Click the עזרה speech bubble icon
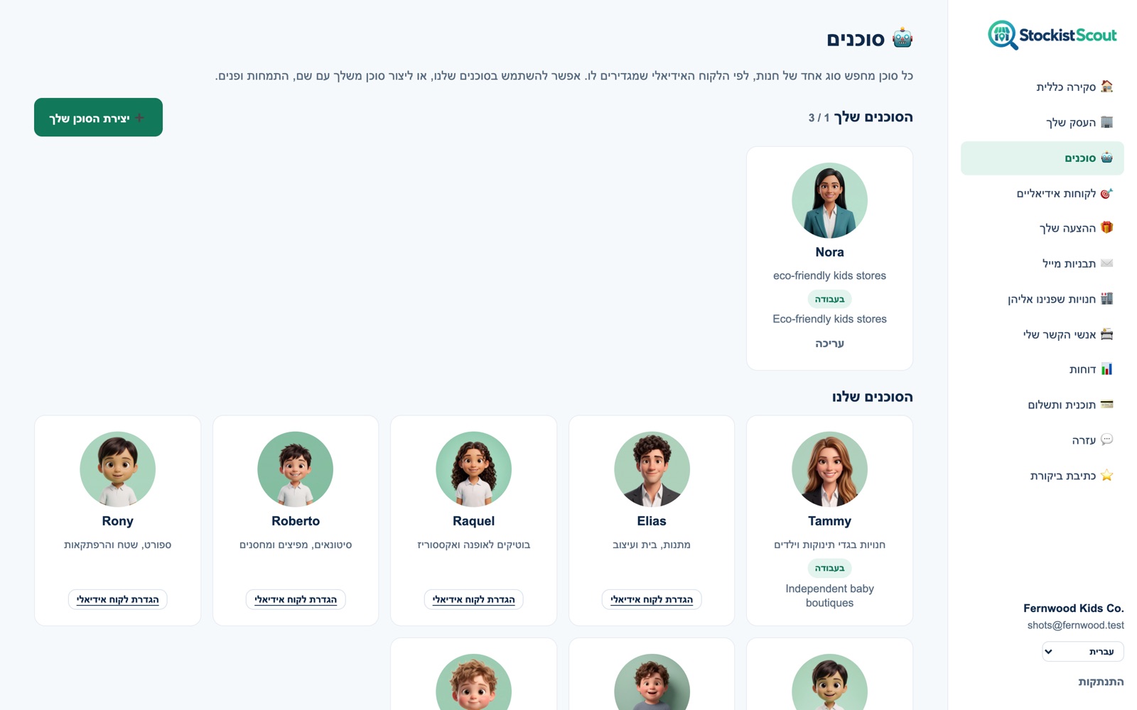This screenshot has width=1137, height=710. point(1106,440)
